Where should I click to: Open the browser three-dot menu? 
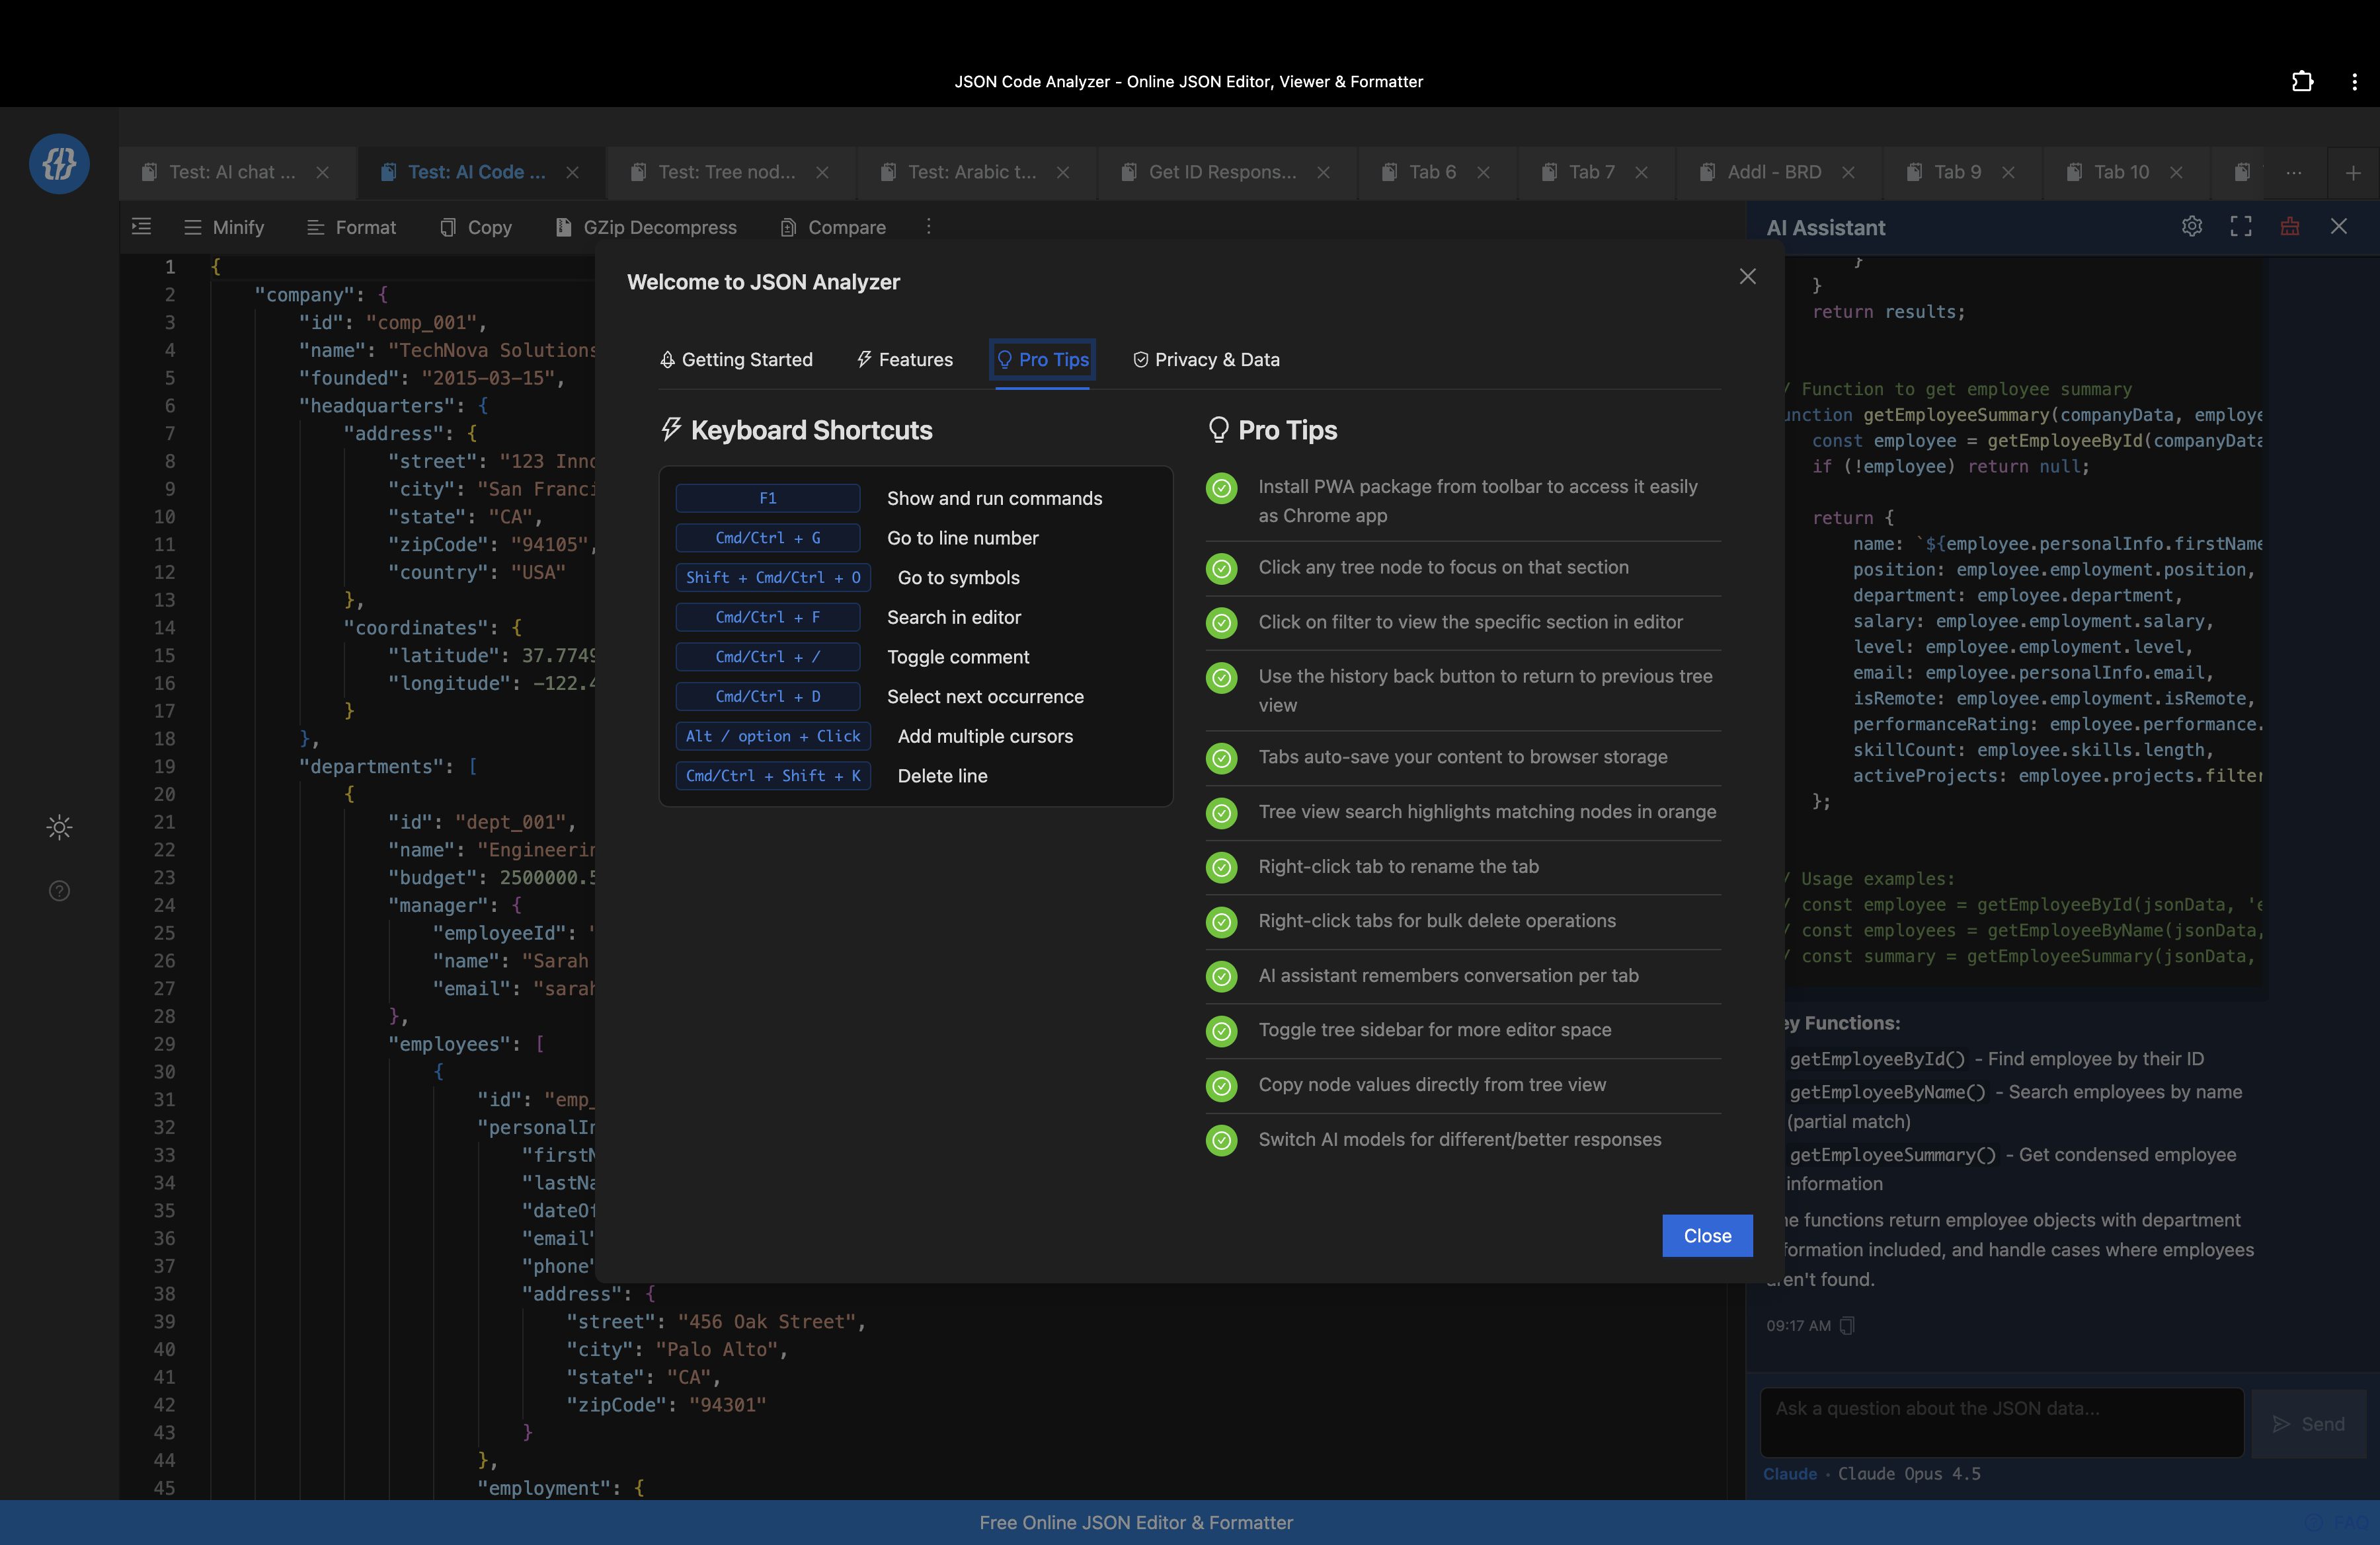coord(2355,81)
